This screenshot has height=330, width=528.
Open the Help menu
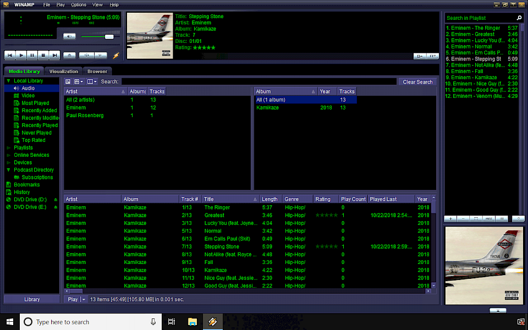coord(114,5)
